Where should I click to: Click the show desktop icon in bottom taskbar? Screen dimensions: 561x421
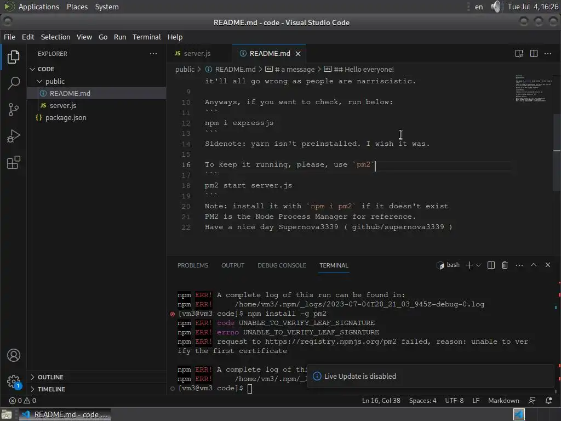point(7,414)
